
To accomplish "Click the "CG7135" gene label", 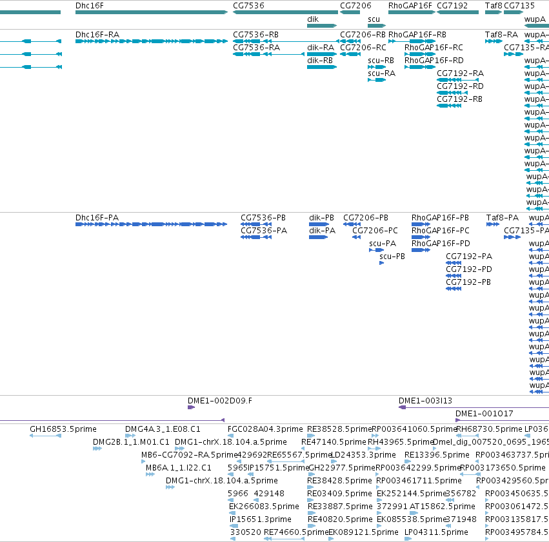I will 519,6.
